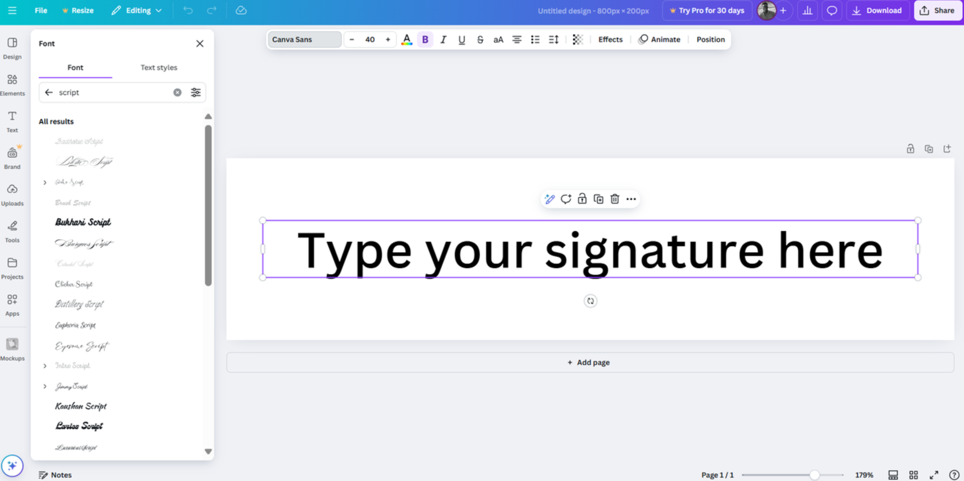Click Try Pro for 30 days

coord(707,10)
